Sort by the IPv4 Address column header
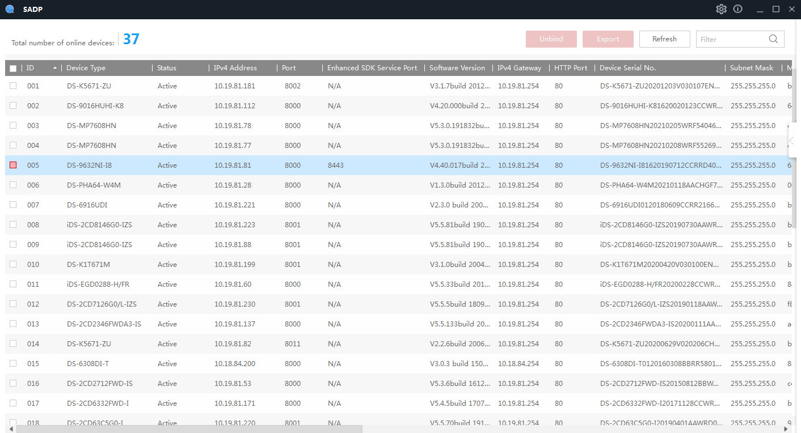This screenshot has width=801, height=433. pyautogui.click(x=235, y=68)
